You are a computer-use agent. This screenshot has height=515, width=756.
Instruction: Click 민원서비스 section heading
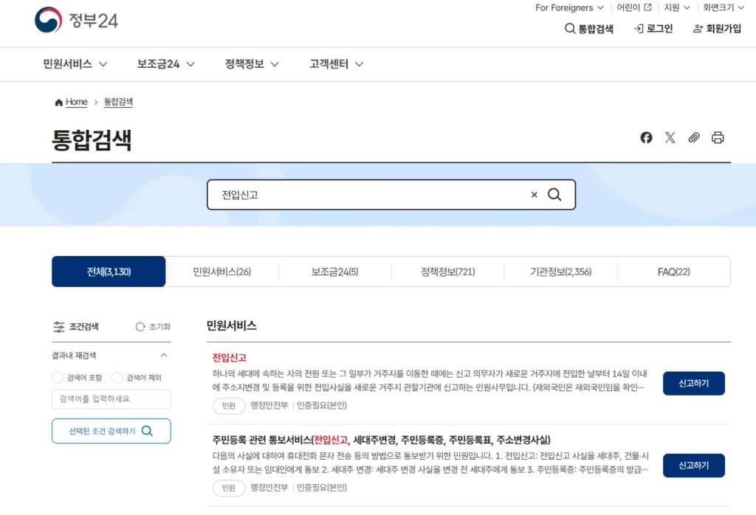(x=231, y=325)
